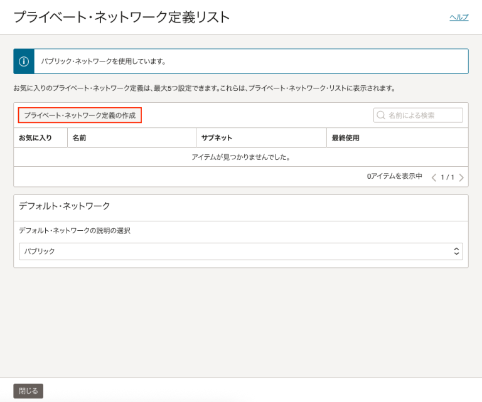This screenshot has height=402, width=482.
Task: Click the パブリック・ネットワークを使用しています banner message
Action: [x=104, y=61]
